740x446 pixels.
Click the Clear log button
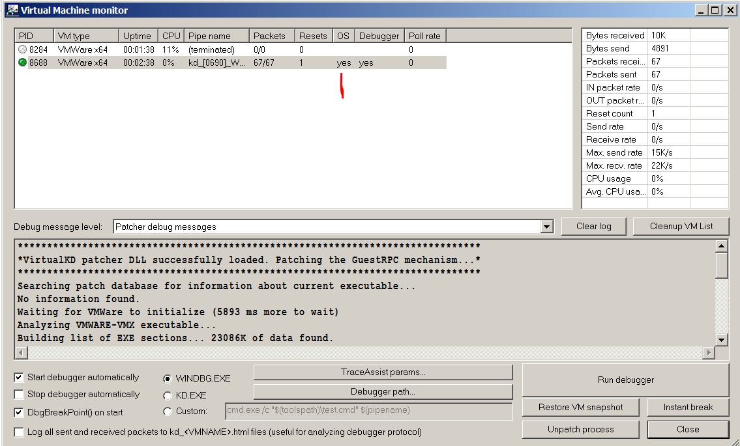click(x=593, y=226)
